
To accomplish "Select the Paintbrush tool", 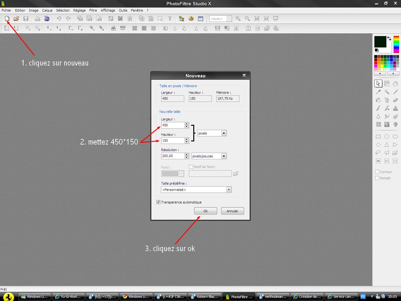I will coord(378,108).
